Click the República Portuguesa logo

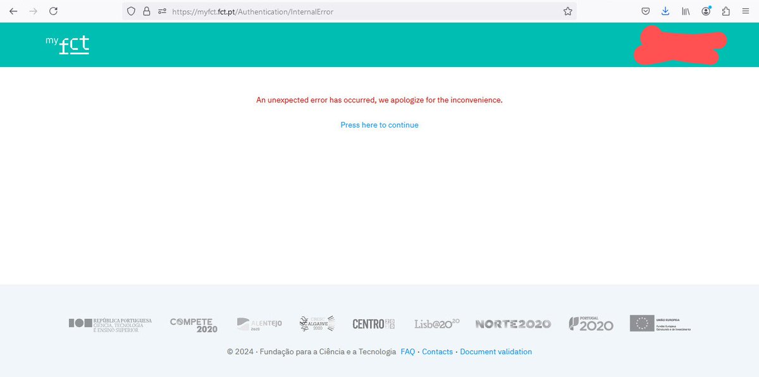pyautogui.click(x=110, y=324)
